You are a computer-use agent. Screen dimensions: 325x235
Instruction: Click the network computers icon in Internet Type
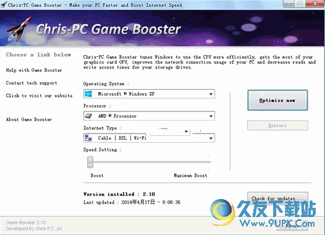88,138
